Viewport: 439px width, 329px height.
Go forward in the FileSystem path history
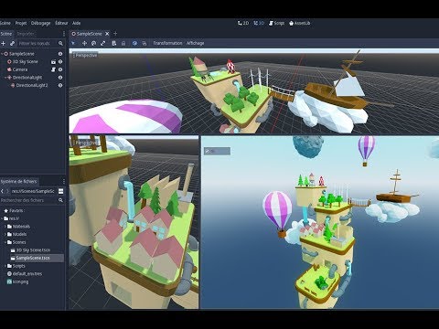pyautogui.click(x=7, y=191)
